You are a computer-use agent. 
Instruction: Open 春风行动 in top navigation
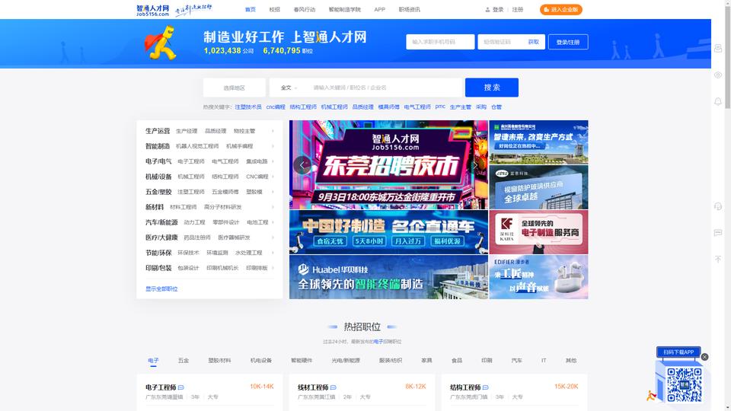[305, 9]
